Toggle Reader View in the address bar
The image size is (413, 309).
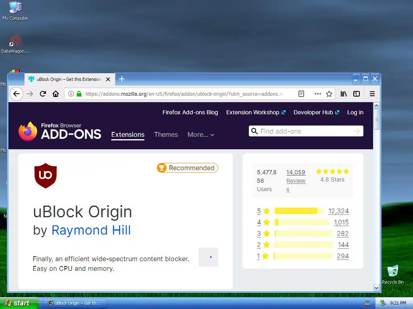[x=301, y=94]
